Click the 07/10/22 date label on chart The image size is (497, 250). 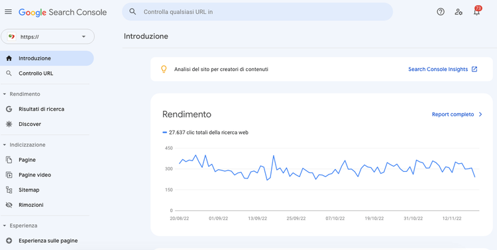tap(335, 219)
